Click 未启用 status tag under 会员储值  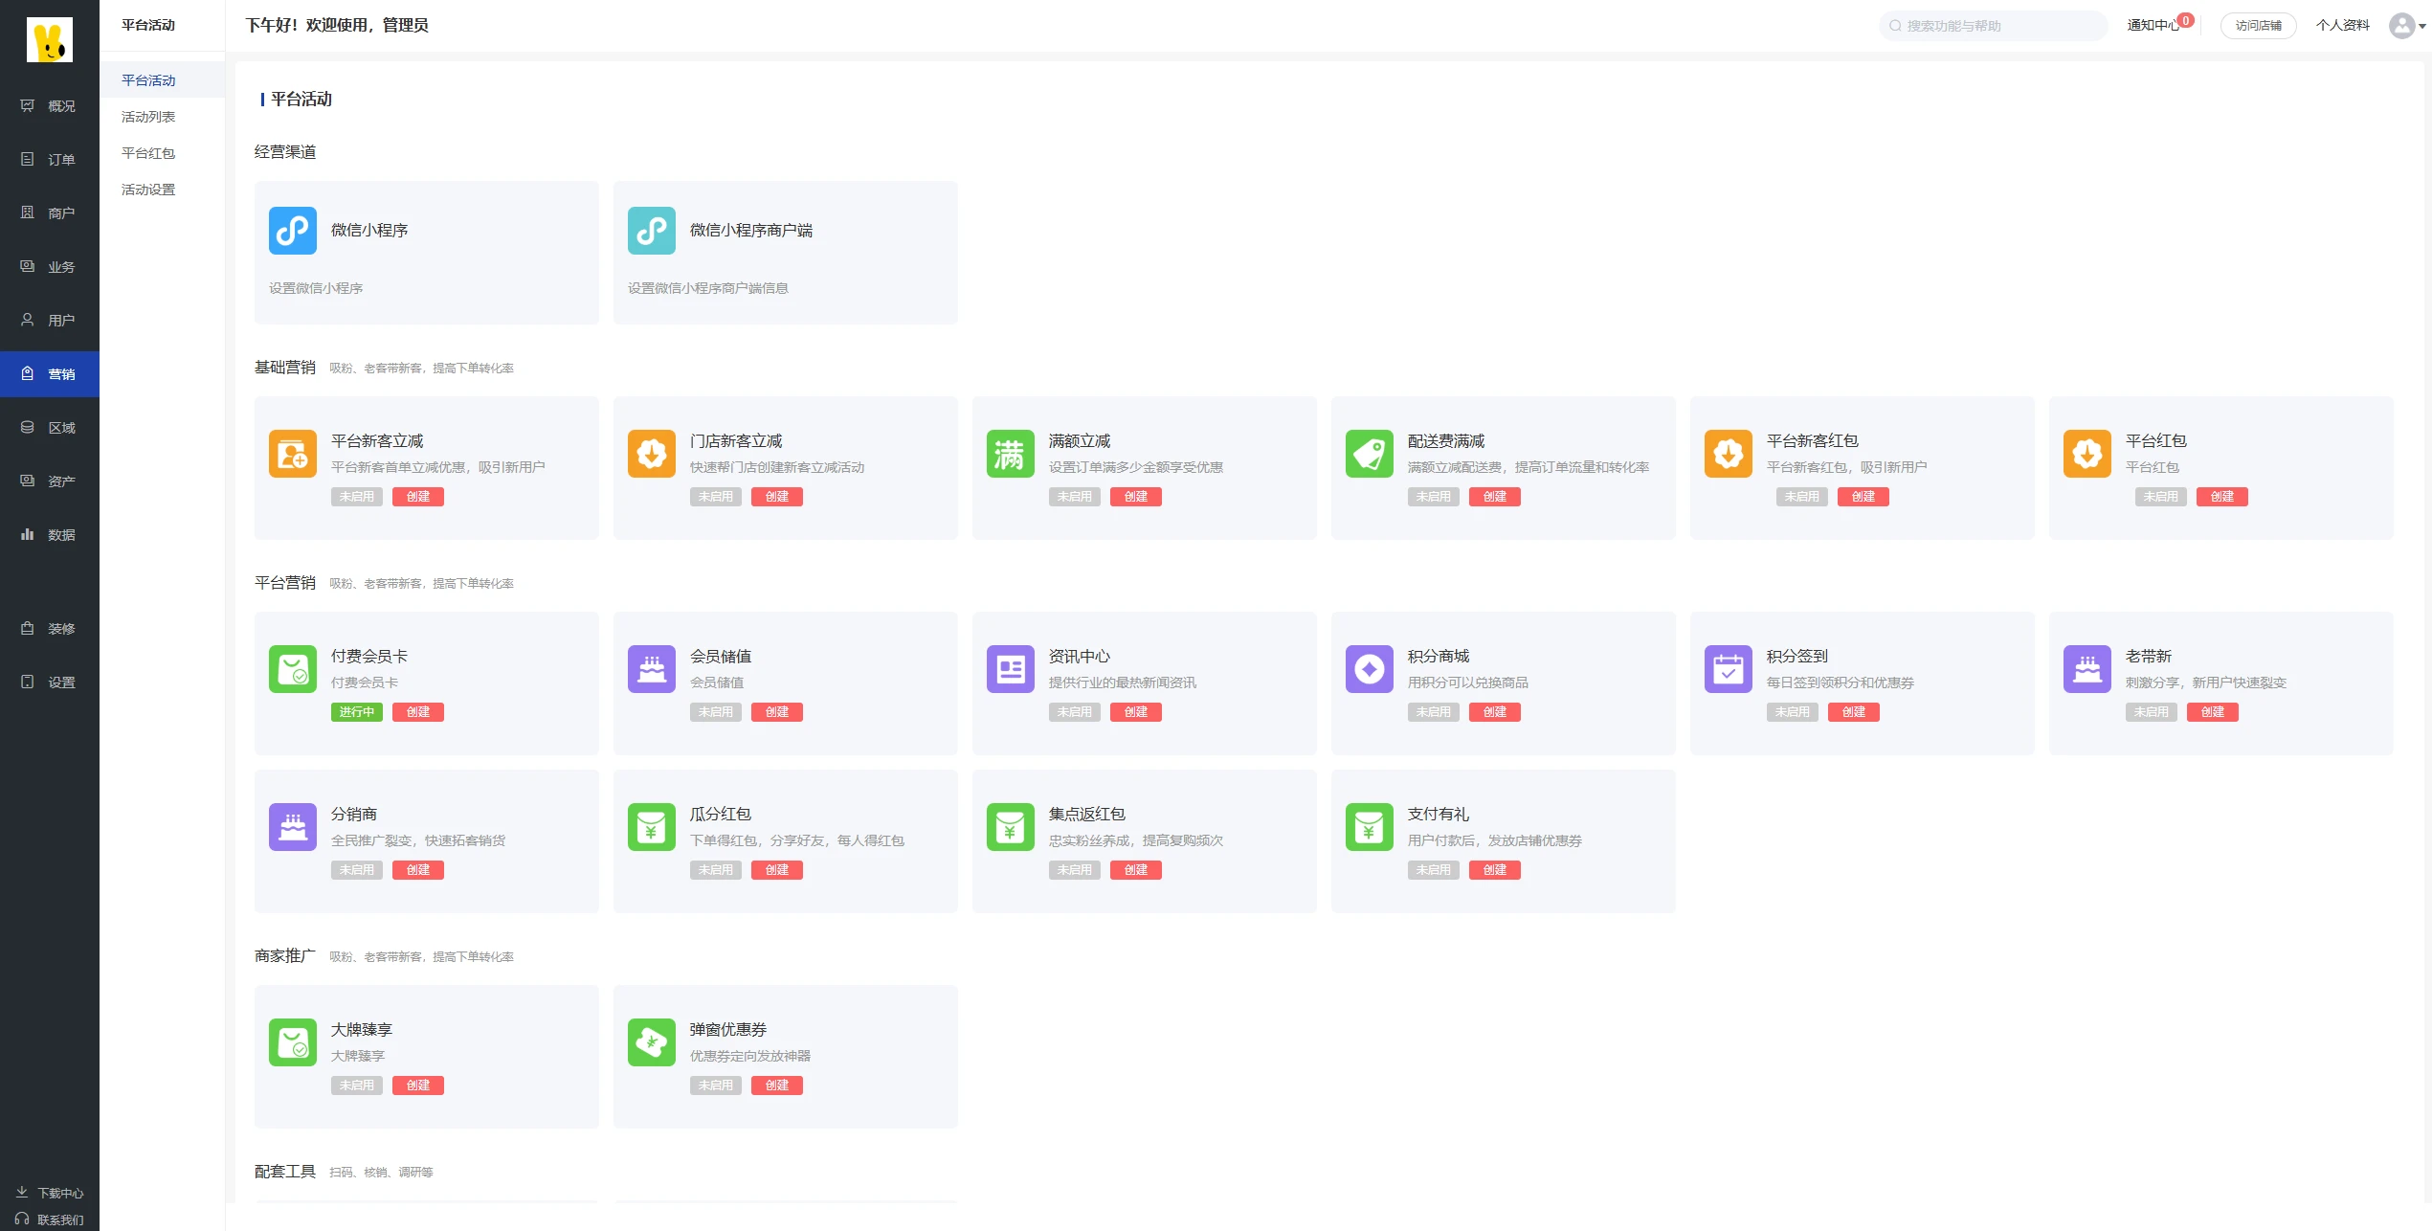point(715,712)
